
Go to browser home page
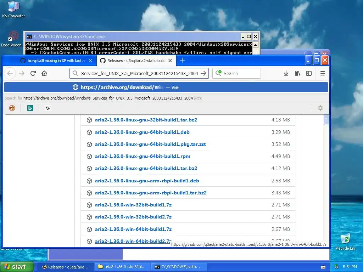point(44,74)
